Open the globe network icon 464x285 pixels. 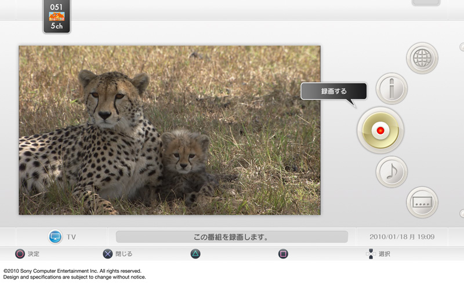(422, 58)
